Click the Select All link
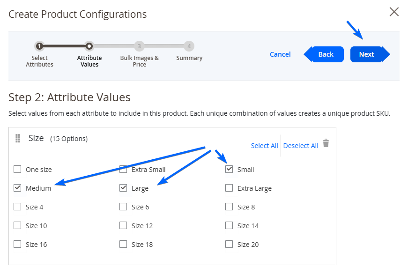The width and height of the screenshot is (408, 275). tap(264, 146)
